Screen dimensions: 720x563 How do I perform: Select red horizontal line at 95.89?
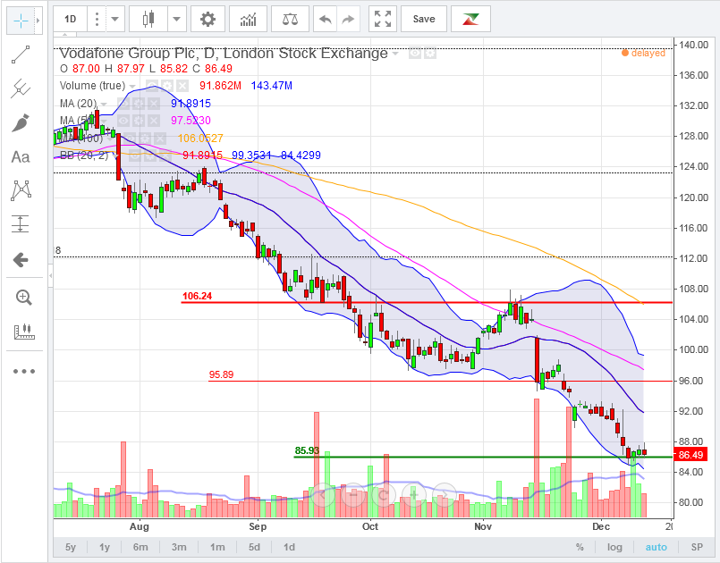click(441, 381)
